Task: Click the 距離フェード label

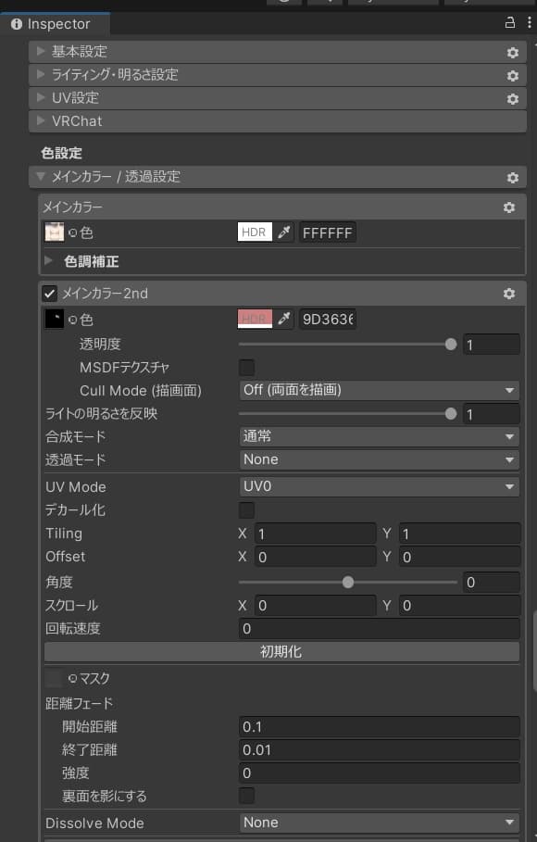Action: 79,703
